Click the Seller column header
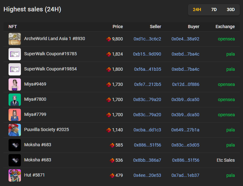Viewport: 243px width, 186px height. [x=155, y=27]
